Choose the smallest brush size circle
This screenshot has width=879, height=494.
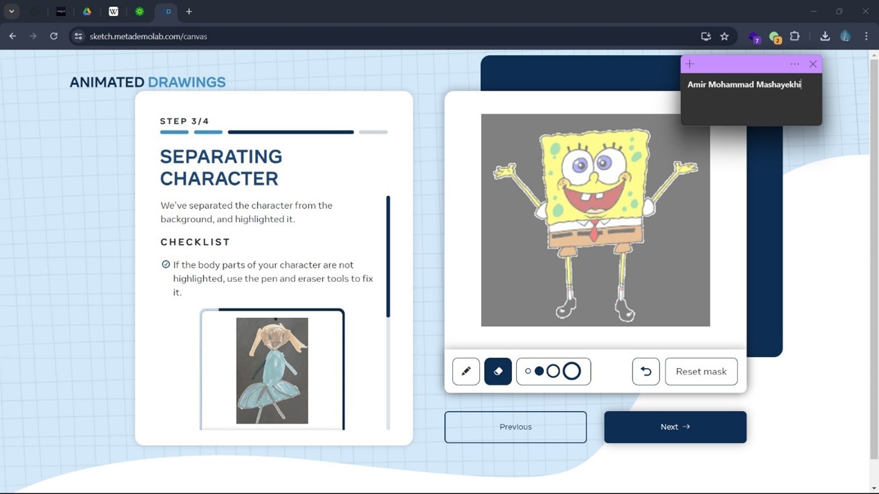pos(528,371)
